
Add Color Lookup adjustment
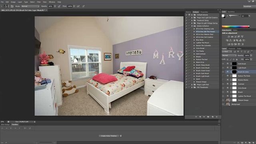[244, 40]
